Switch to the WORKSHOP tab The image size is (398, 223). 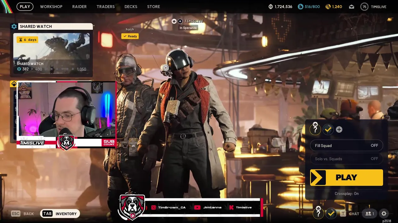[x=51, y=7]
